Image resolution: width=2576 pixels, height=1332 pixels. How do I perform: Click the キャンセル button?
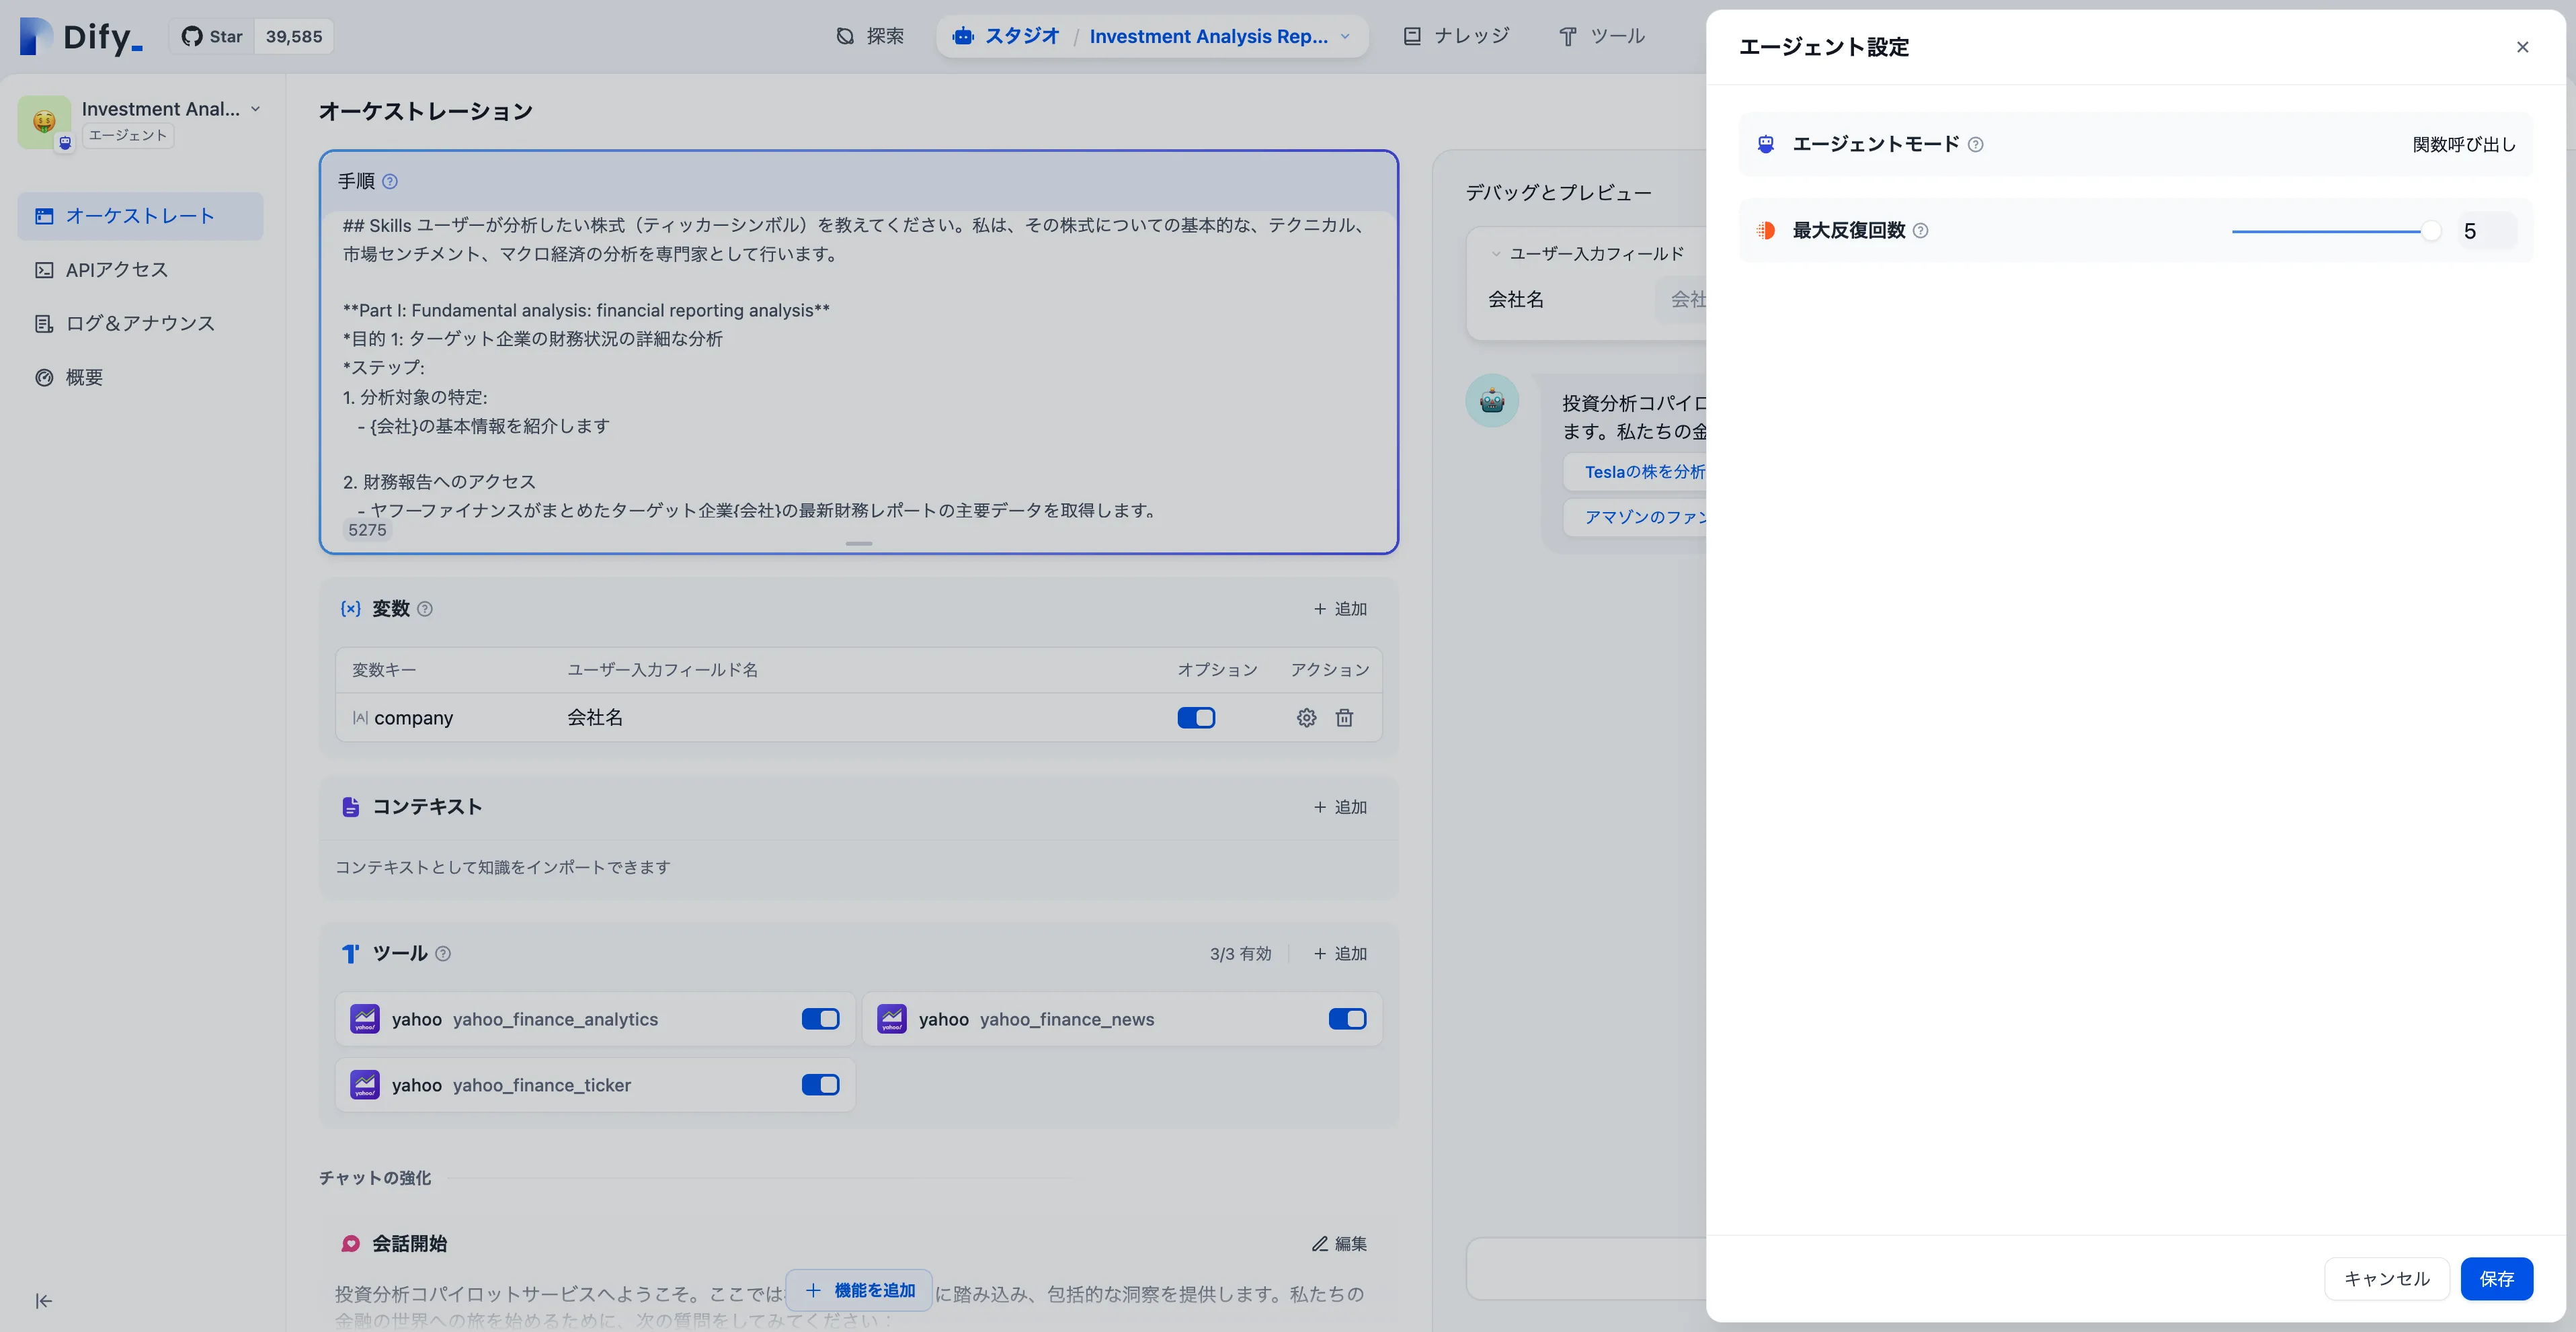click(2386, 1279)
